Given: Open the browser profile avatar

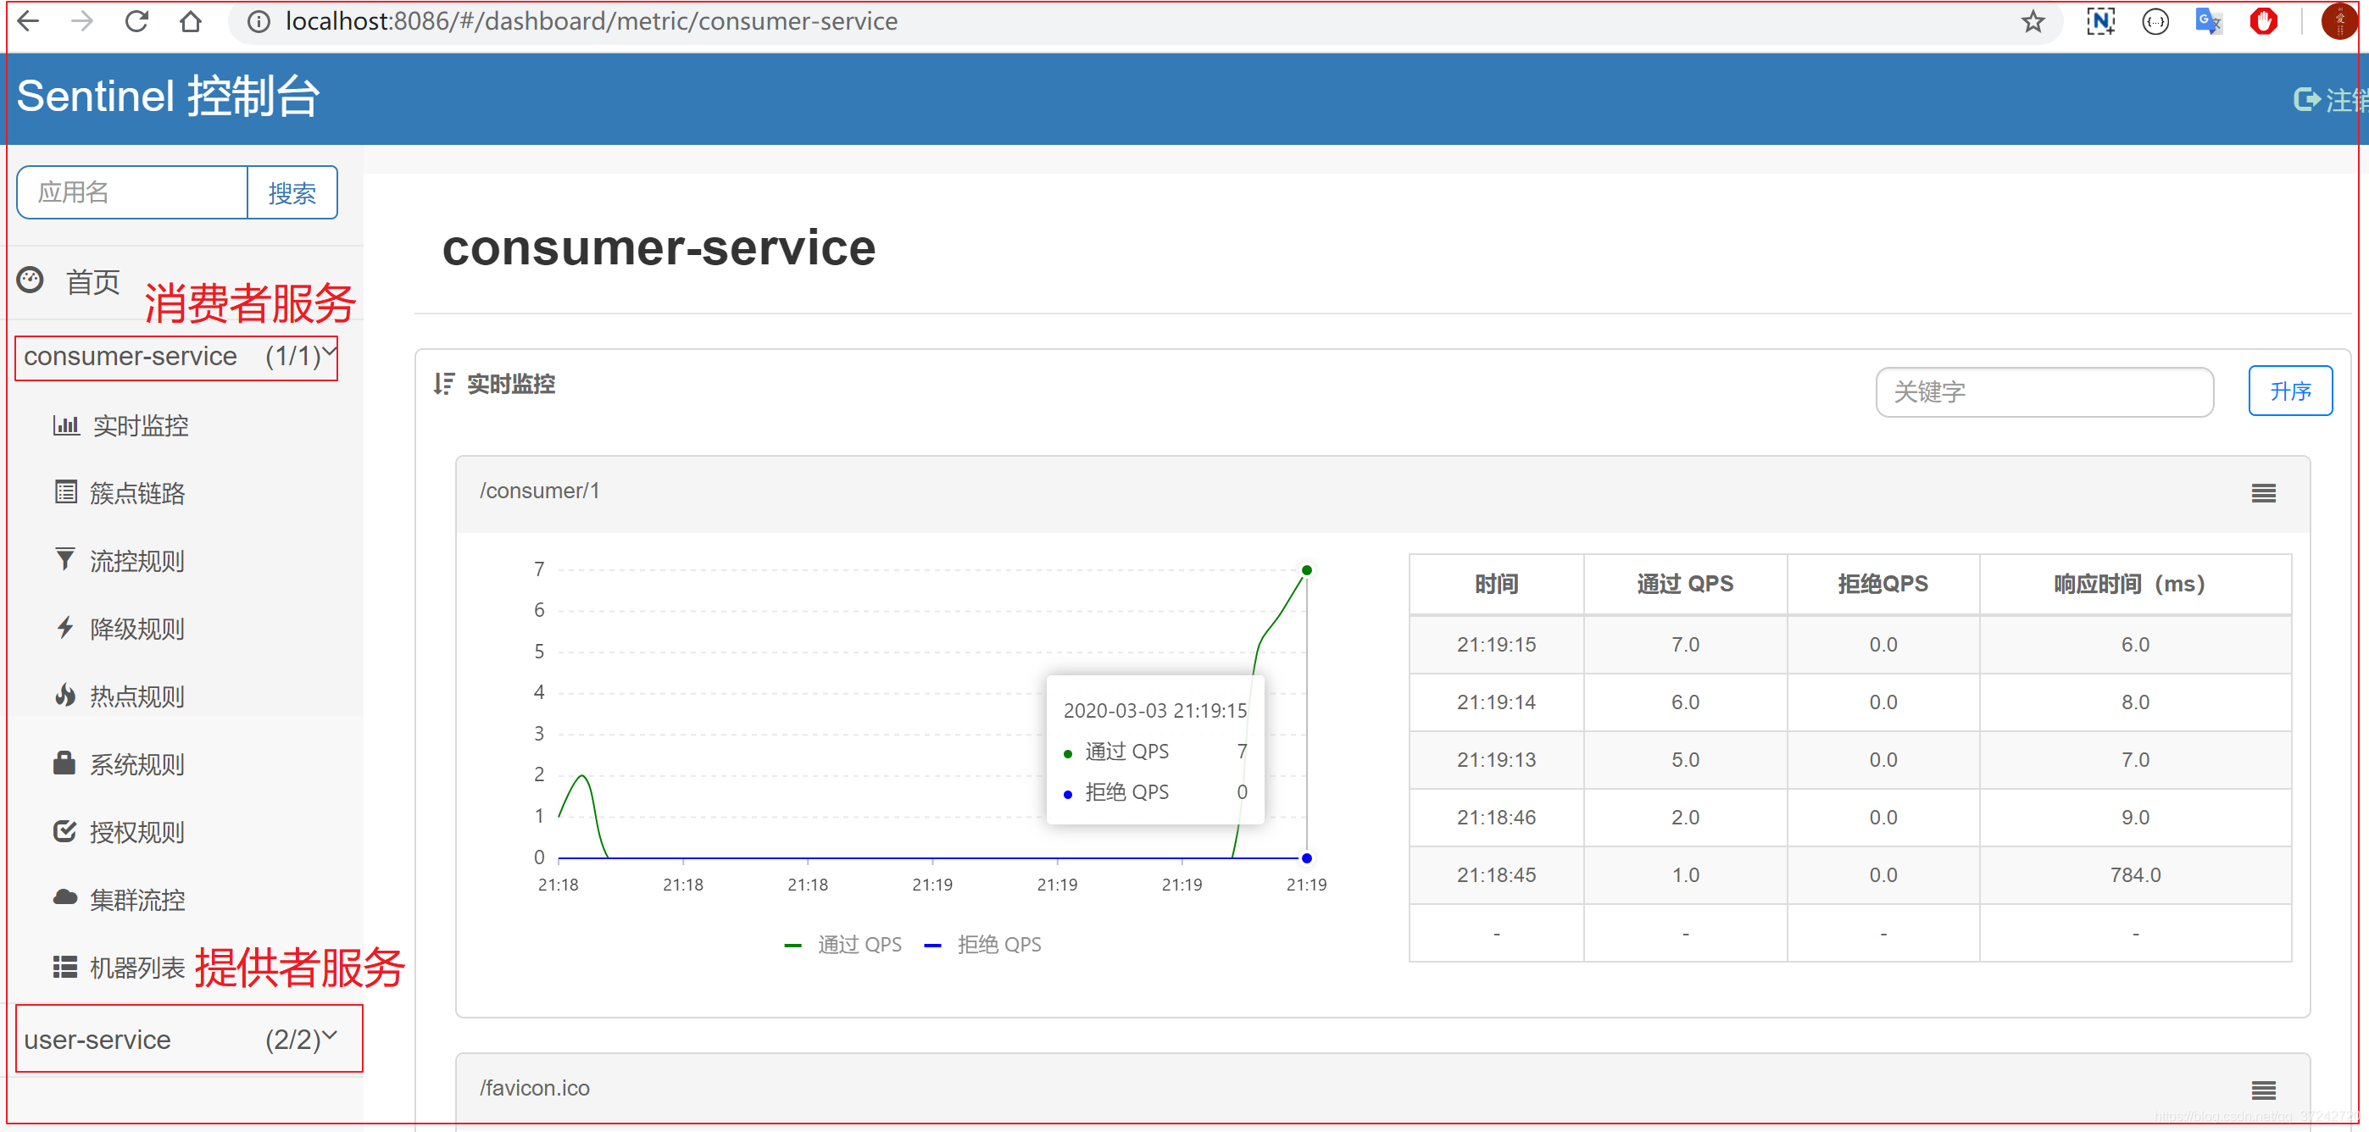Looking at the screenshot, I should [x=2338, y=21].
